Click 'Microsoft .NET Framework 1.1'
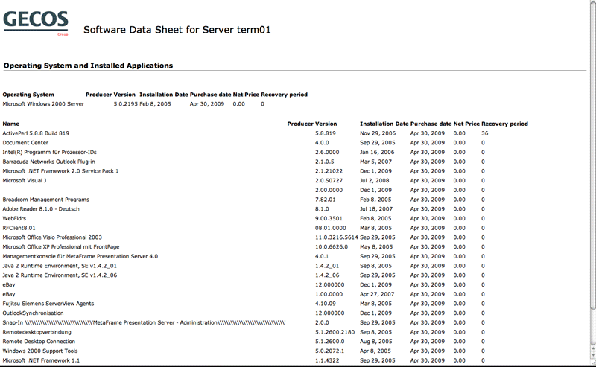 (x=41, y=361)
